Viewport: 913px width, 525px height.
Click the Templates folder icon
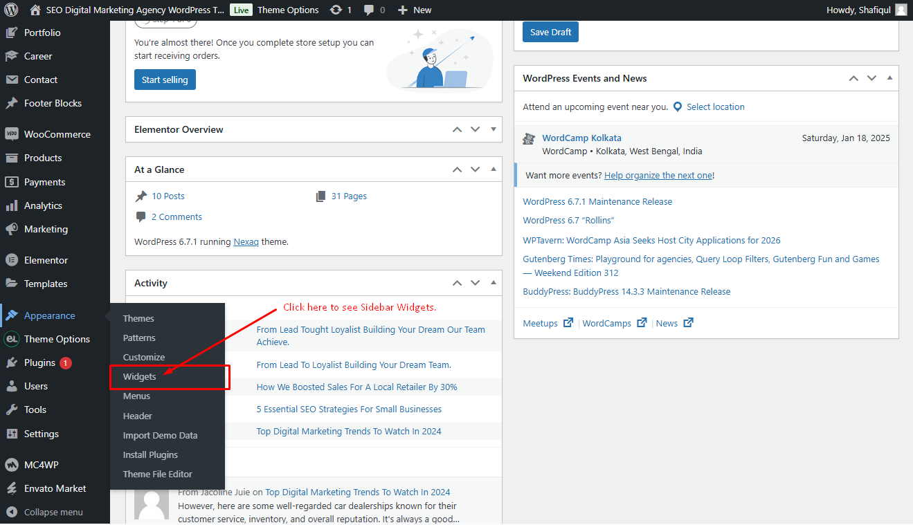click(11, 284)
